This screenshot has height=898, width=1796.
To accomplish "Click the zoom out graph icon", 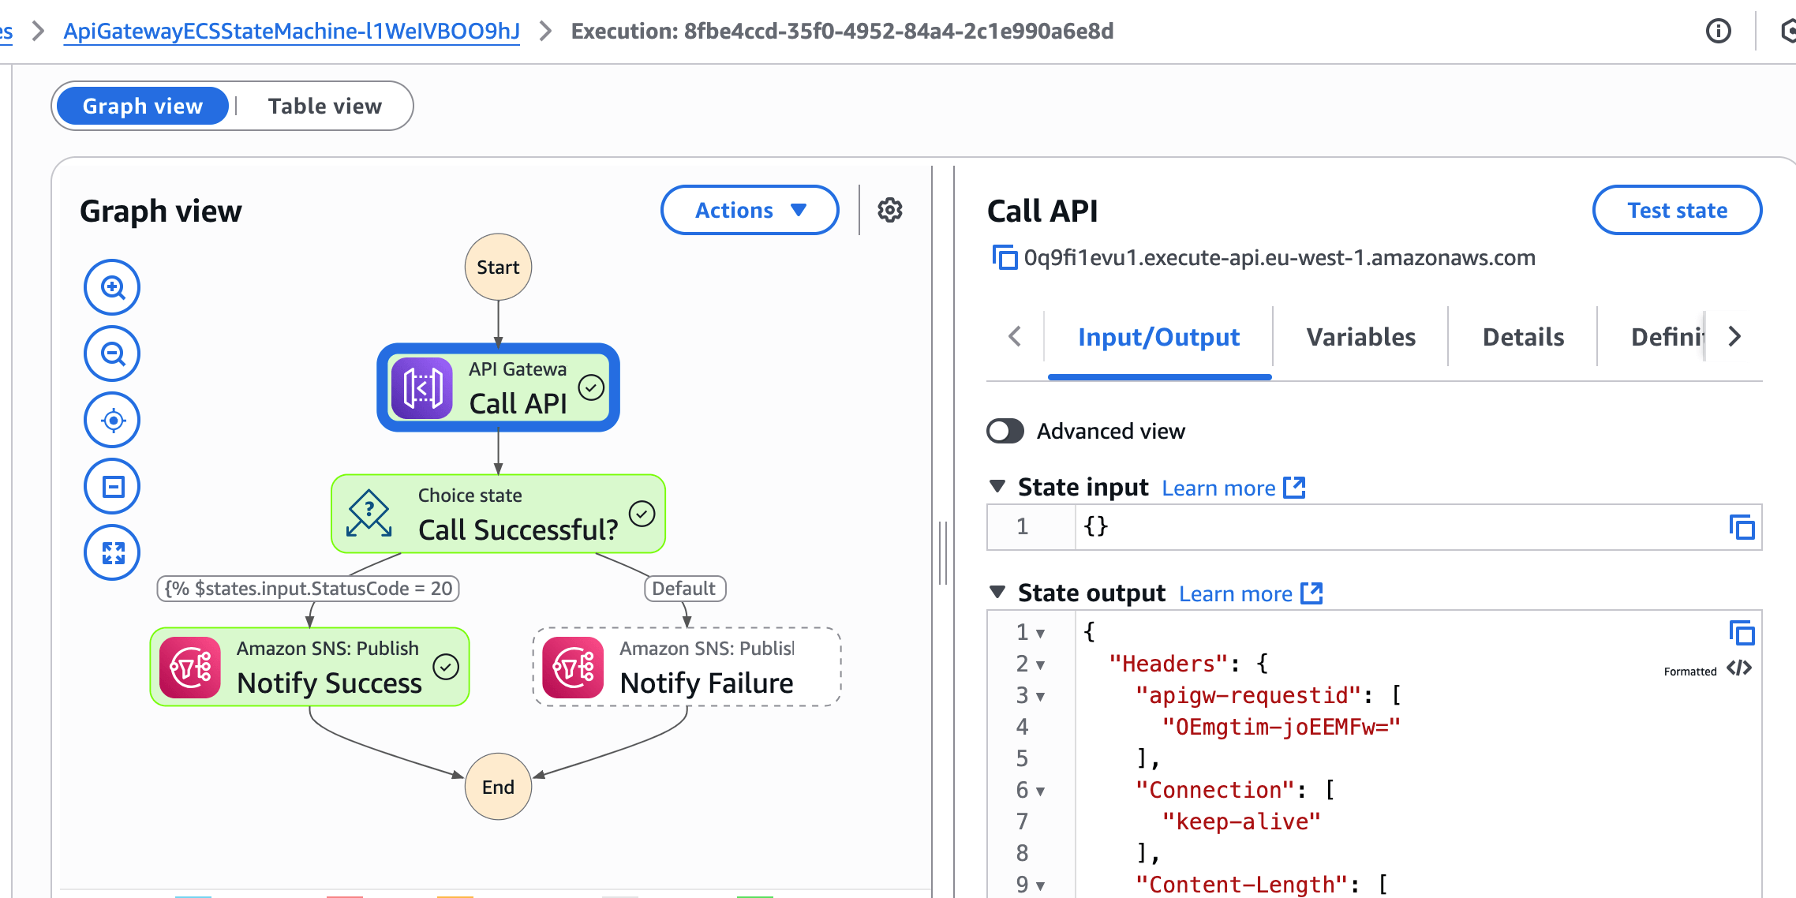I will (x=112, y=354).
